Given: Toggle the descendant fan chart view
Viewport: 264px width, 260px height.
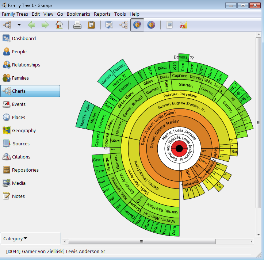Looking at the screenshot, I should (x=151, y=25).
